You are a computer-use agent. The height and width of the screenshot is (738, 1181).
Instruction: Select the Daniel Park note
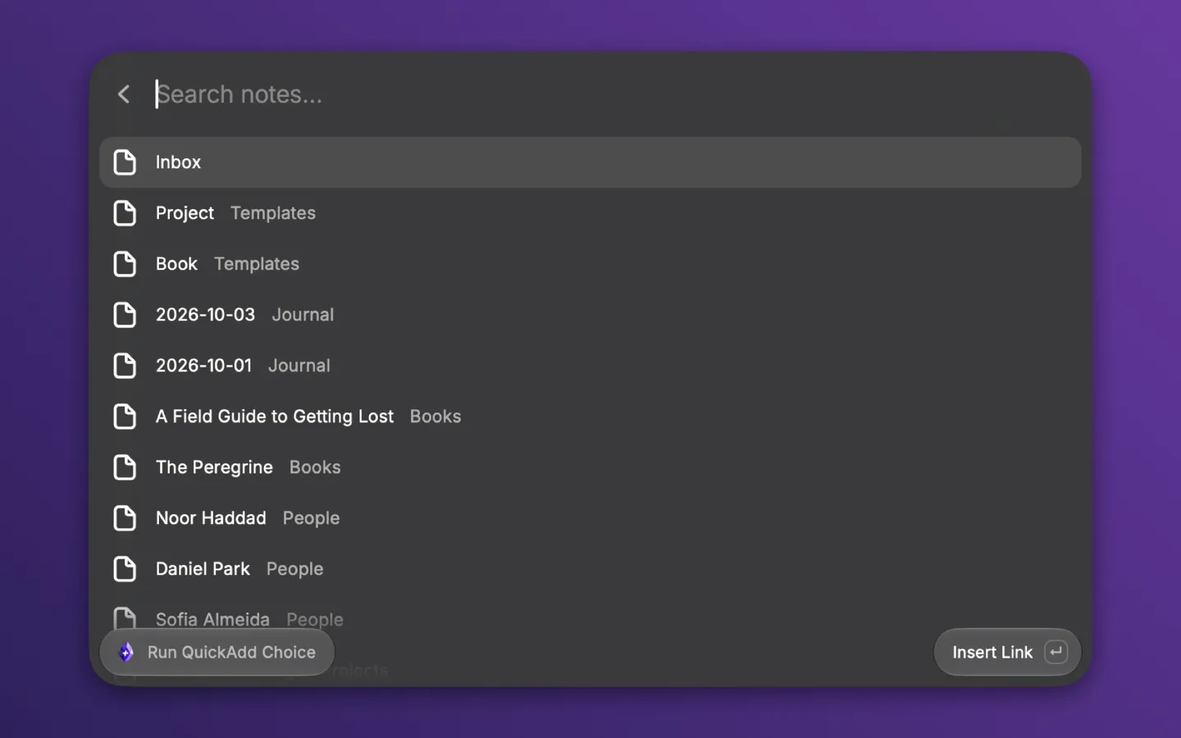[x=590, y=569]
